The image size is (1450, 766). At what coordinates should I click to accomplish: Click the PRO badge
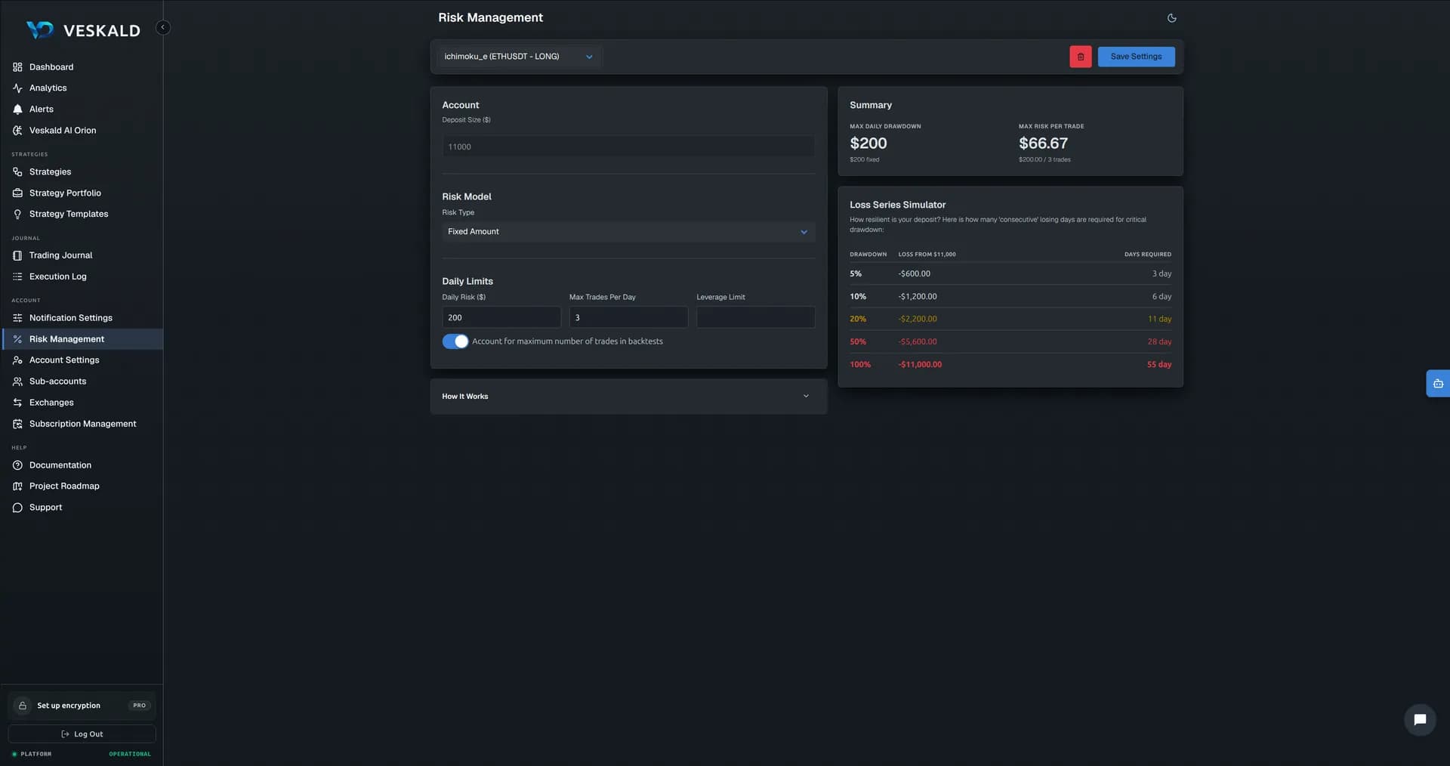[x=139, y=706]
